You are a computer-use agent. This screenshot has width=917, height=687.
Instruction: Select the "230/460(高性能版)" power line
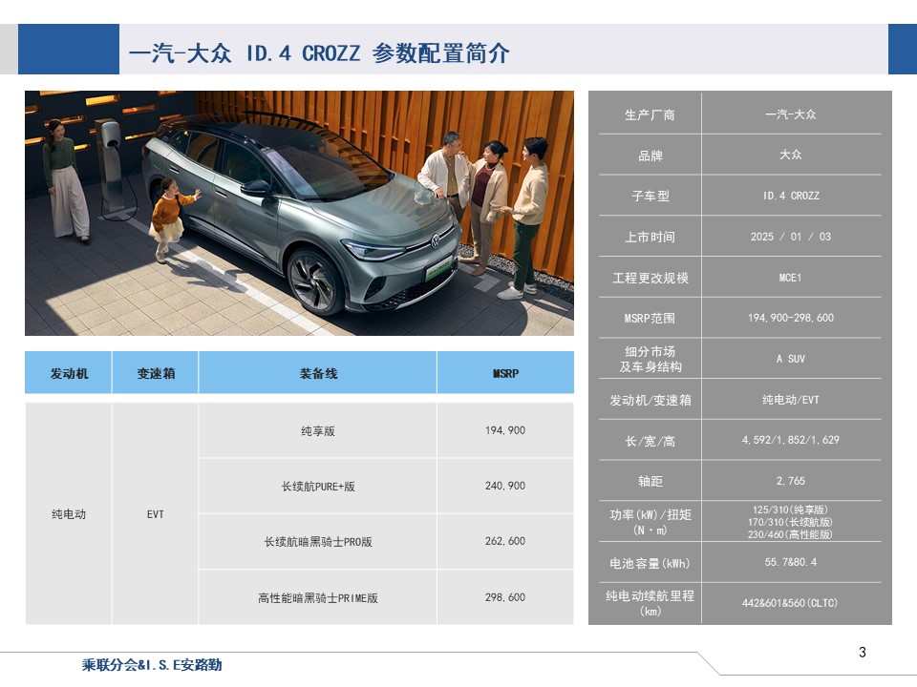pos(791,534)
